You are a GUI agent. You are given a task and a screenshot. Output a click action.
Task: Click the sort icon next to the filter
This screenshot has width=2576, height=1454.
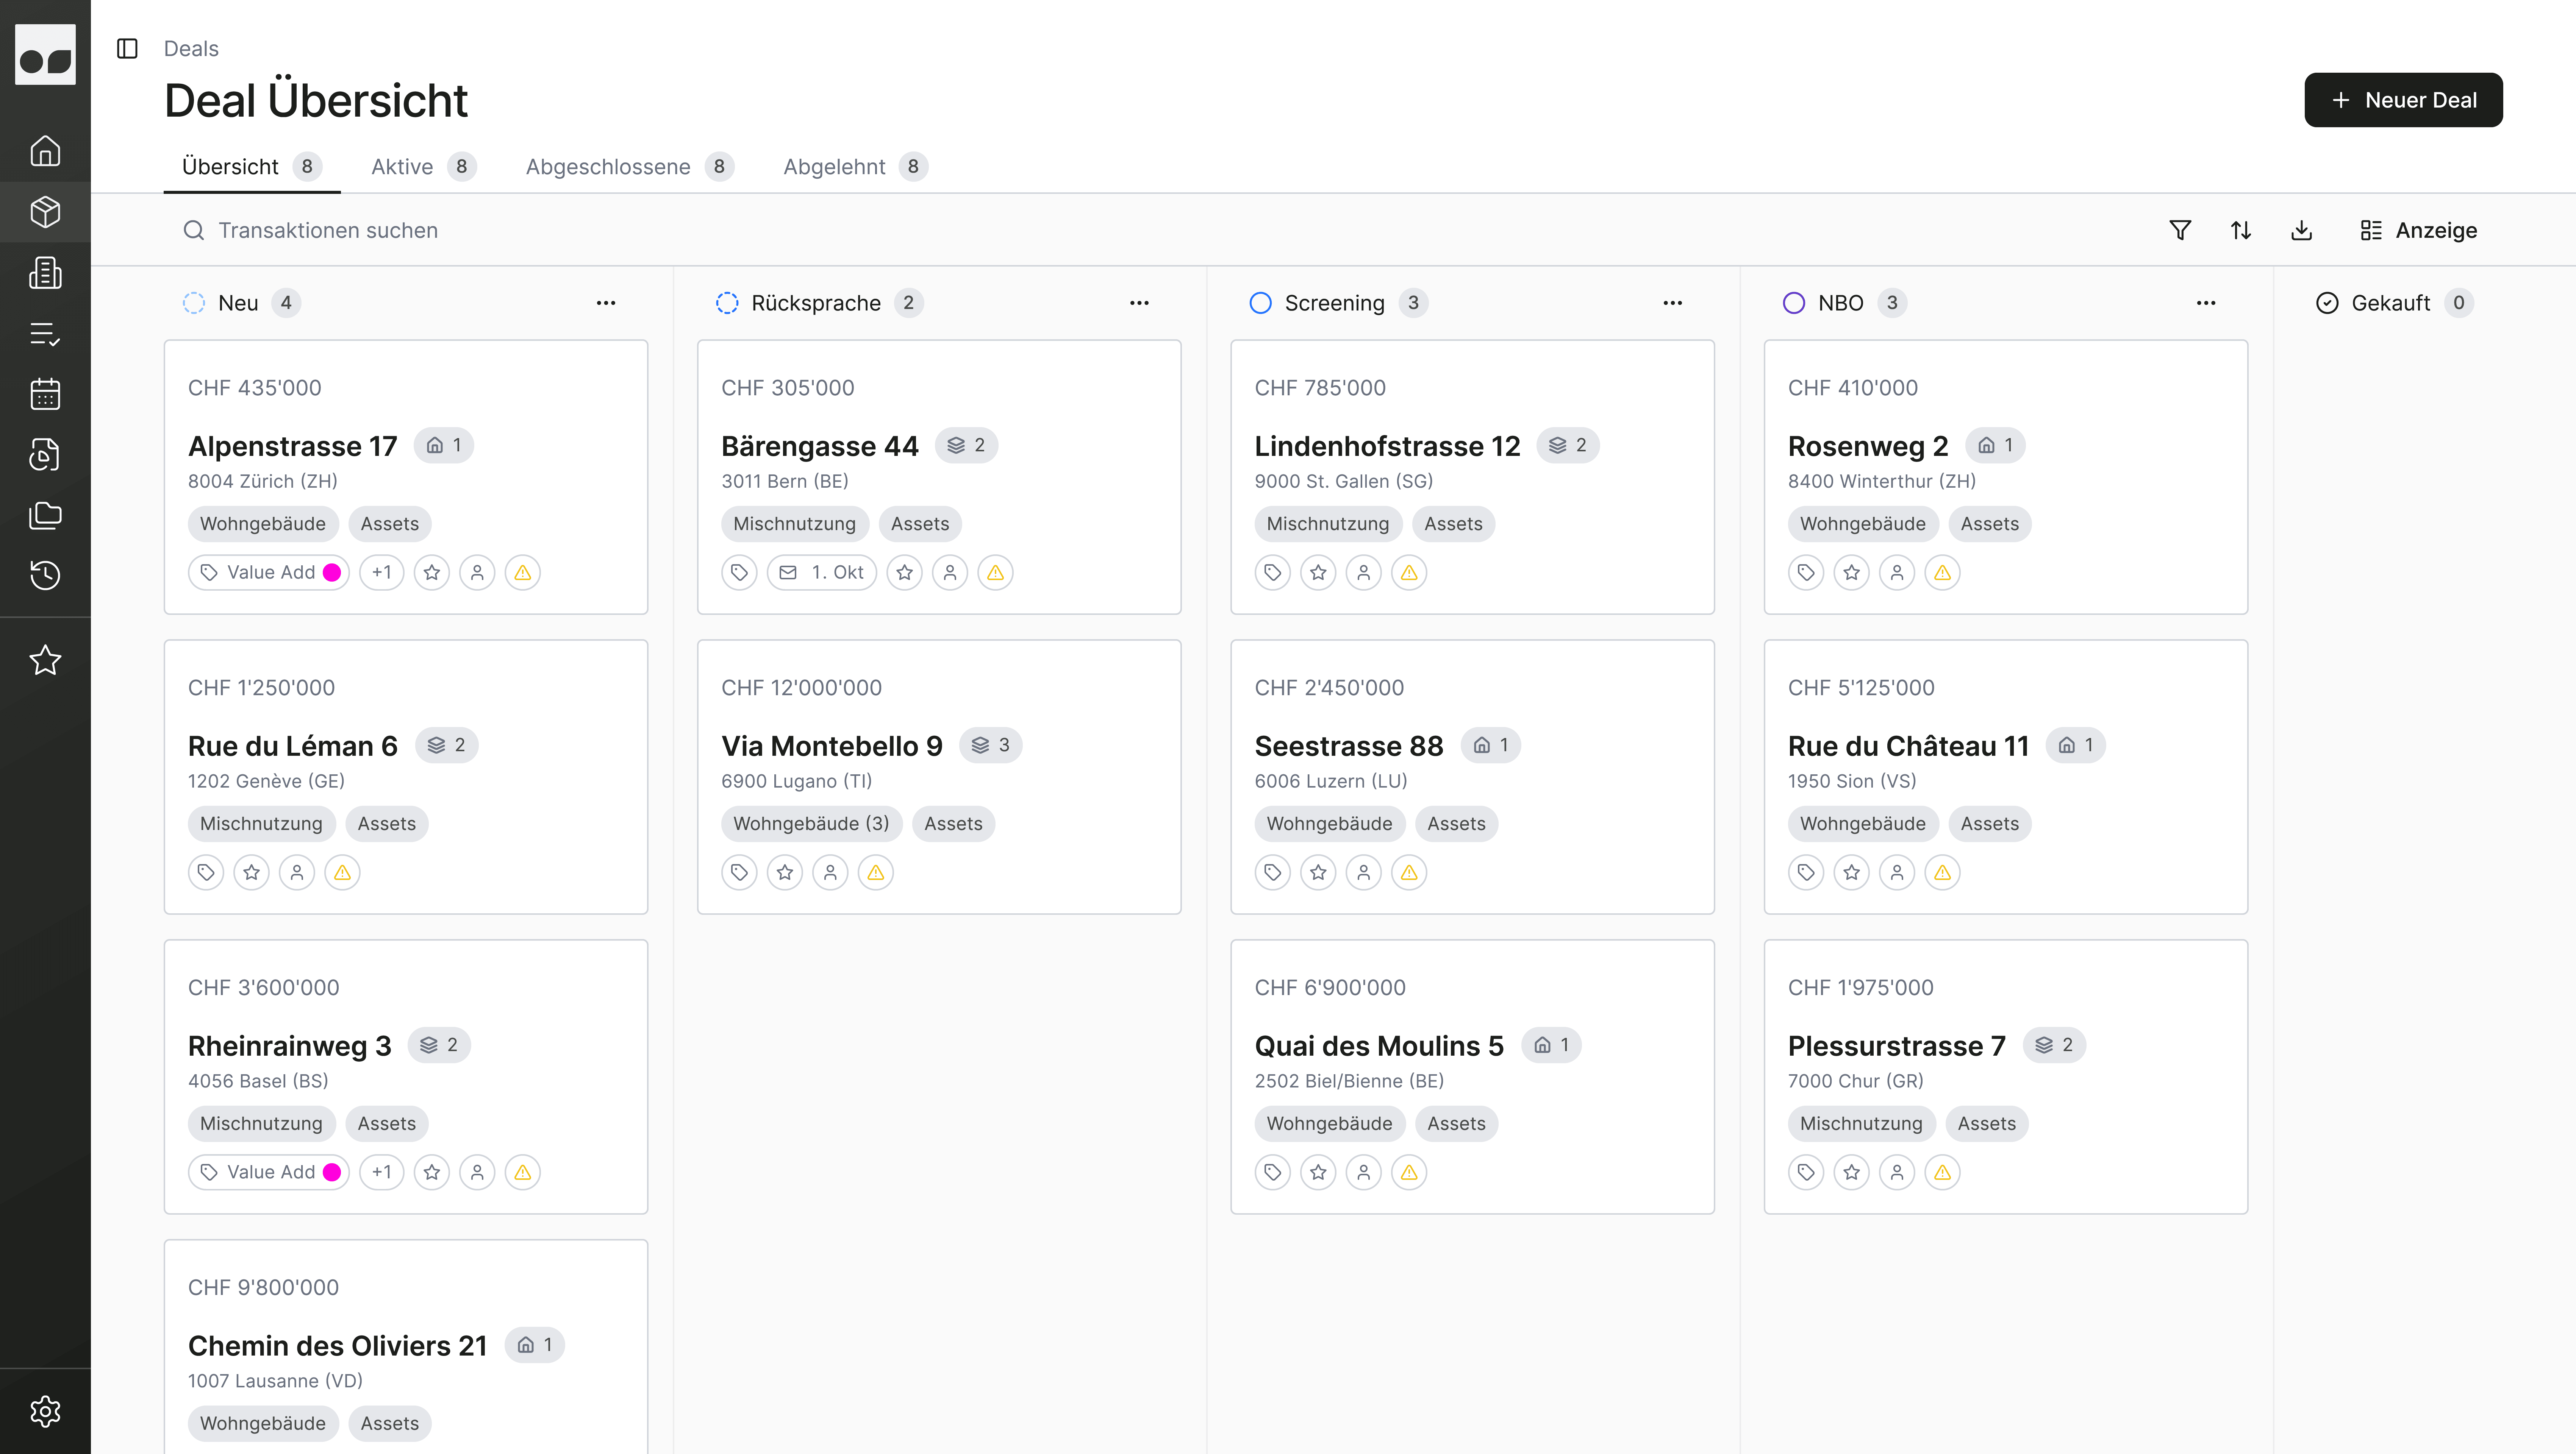[2241, 230]
